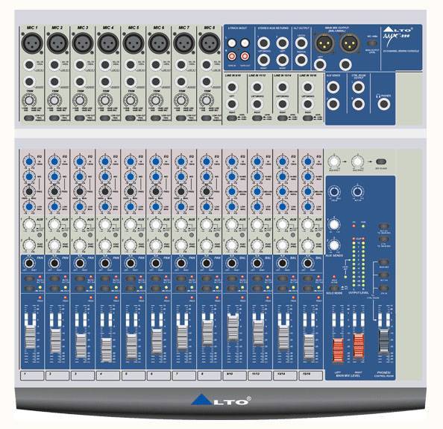Click the left main mix XLR output
This screenshot has width=443, height=429.
tap(324, 43)
